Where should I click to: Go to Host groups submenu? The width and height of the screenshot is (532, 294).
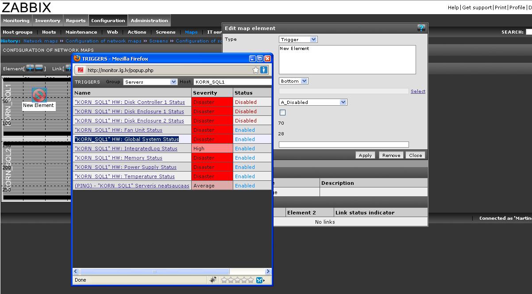18,32
